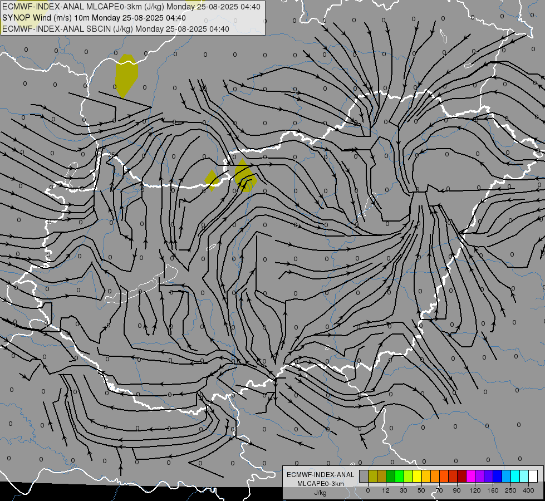Choose the pure blue legend swatch
The image size is (545, 501).
click(x=498, y=476)
